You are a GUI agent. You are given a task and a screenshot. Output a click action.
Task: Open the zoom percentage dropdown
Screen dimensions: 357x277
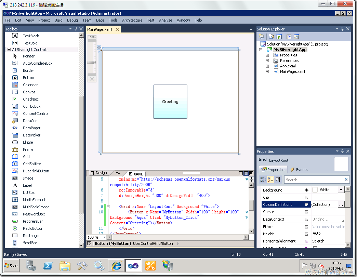(105, 237)
